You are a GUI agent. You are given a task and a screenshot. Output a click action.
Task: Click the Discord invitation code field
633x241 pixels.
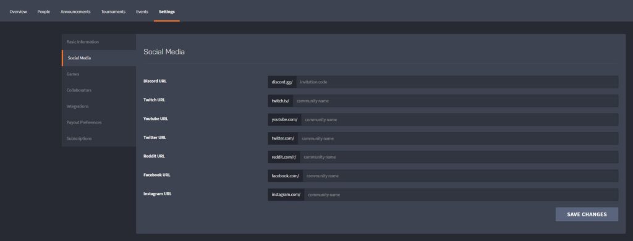click(x=457, y=82)
